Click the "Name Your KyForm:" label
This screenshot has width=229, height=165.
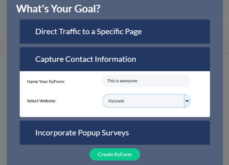[46, 82]
